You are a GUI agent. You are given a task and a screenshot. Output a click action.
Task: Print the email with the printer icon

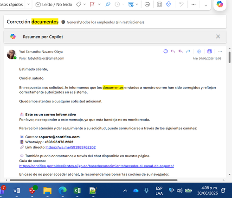tap(147, 4)
